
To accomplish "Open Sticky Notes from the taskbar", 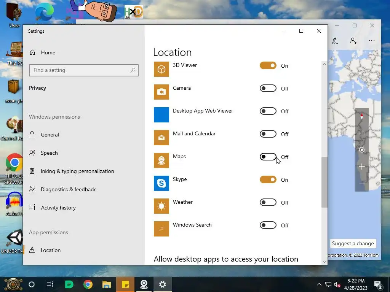I will (x=125, y=284).
